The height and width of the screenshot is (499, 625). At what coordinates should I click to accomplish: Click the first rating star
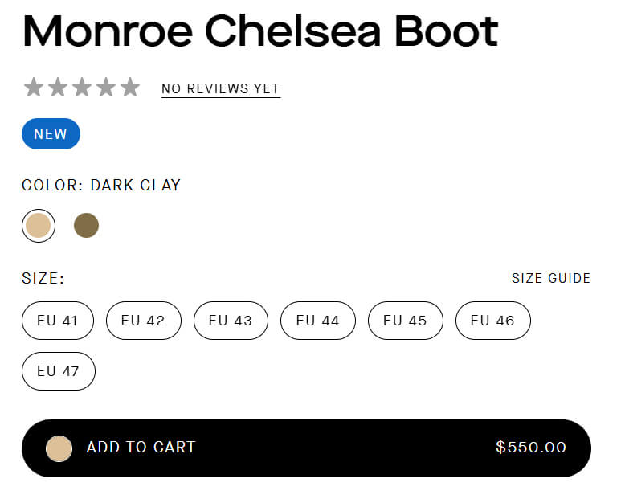coord(34,87)
